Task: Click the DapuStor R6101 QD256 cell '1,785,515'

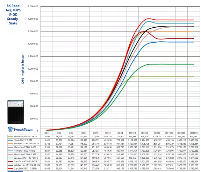Action: [x=145, y=169]
